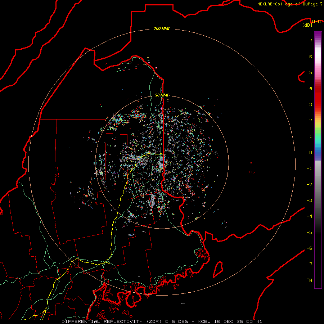Viewport: 324px width, 324px height.
Task: Click the -7 value on color scale
Action: click(309, 264)
